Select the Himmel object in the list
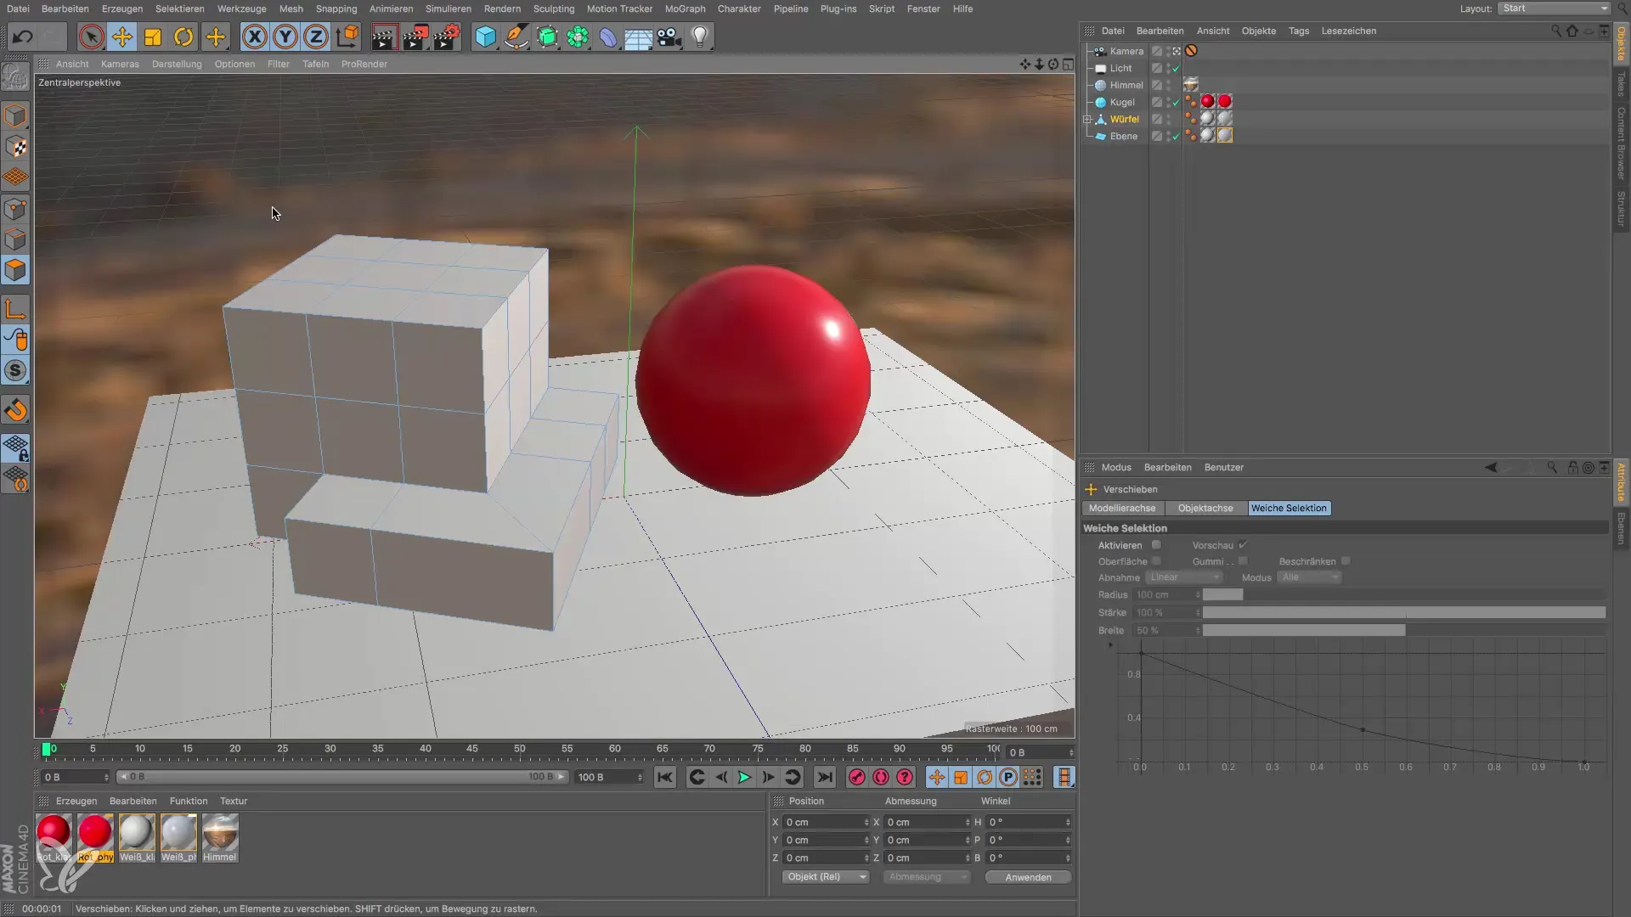Viewport: 1631px width, 917px height. 1126,85
